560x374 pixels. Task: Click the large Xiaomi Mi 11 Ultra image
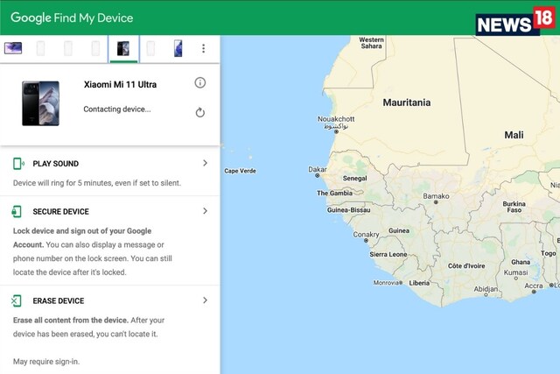pos(40,103)
